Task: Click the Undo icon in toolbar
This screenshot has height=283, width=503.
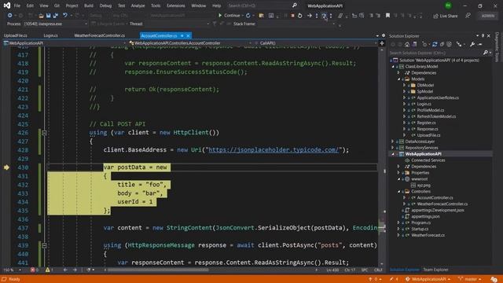Action: (x=65, y=16)
